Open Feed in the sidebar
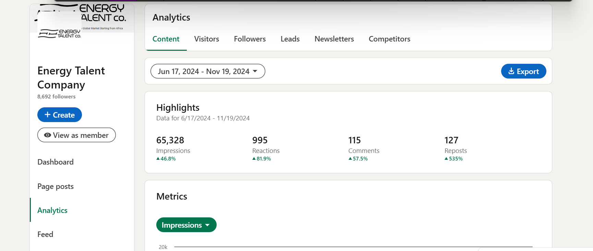593x251 pixels. coord(45,234)
